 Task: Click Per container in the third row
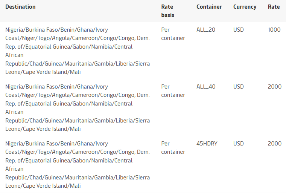pyautogui.click(x=173, y=148)
